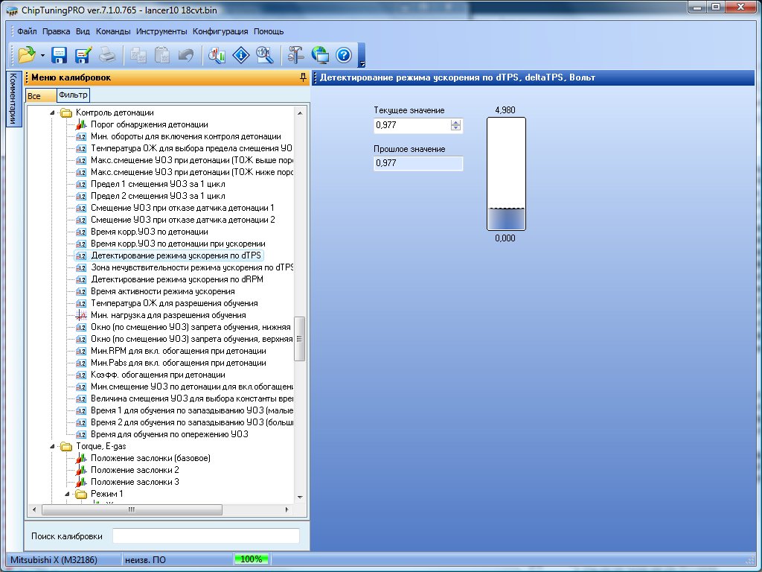Click the save-as floppy with pencil icon
Viewport: 762px width, 572px height.
coord(83,54)
